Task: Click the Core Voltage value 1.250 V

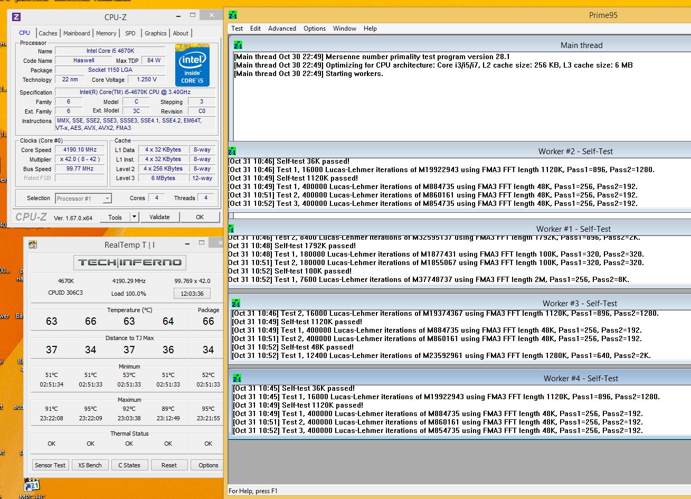Action: pyautogui.click(x=147, y=80)
